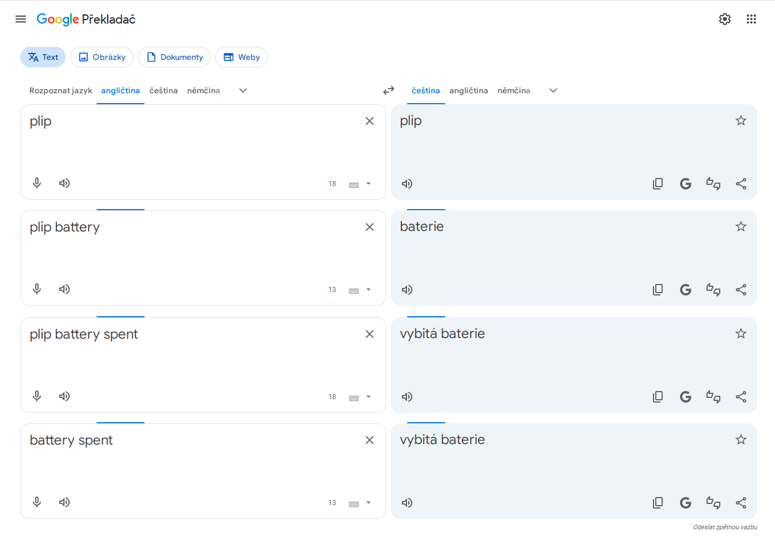Rate the 'plip battery spent' translation
Image resolution: width=775 pixels, height=546 pixels.
[x=713, y=397]
